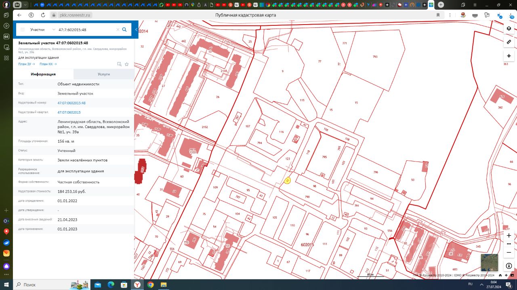Open cadastral quarter 47:07:0602015 link

point(69,112)
